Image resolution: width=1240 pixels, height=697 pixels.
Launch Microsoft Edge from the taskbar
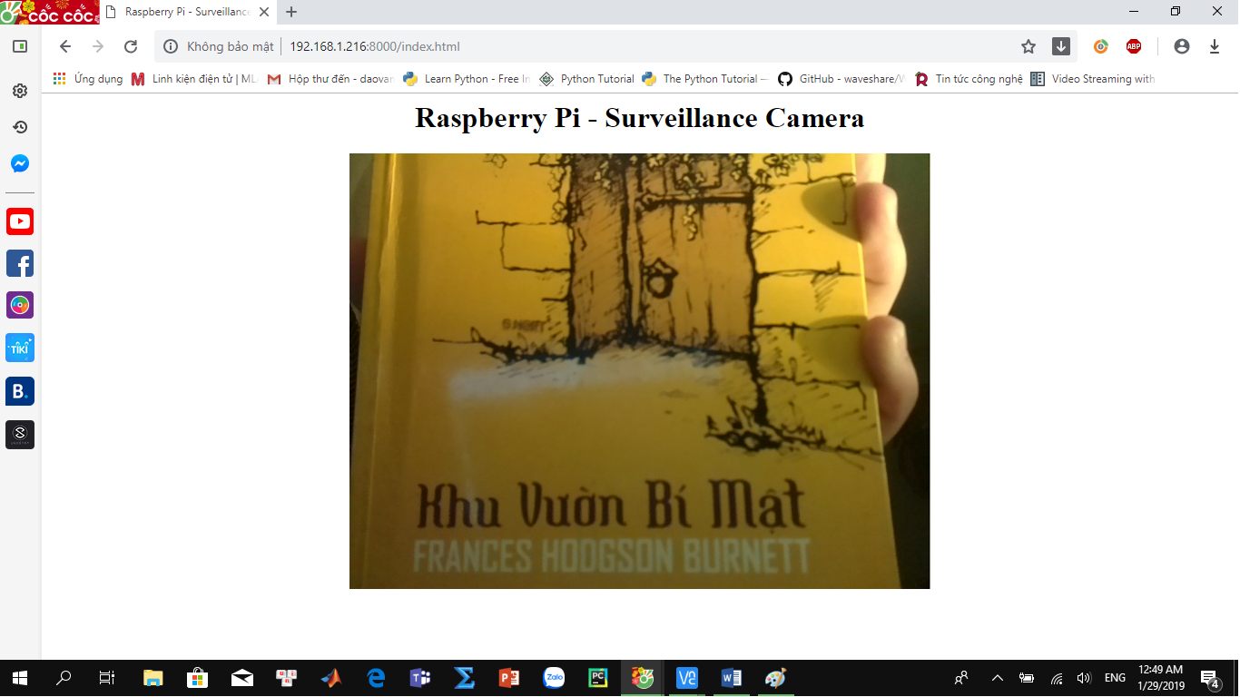375,678
